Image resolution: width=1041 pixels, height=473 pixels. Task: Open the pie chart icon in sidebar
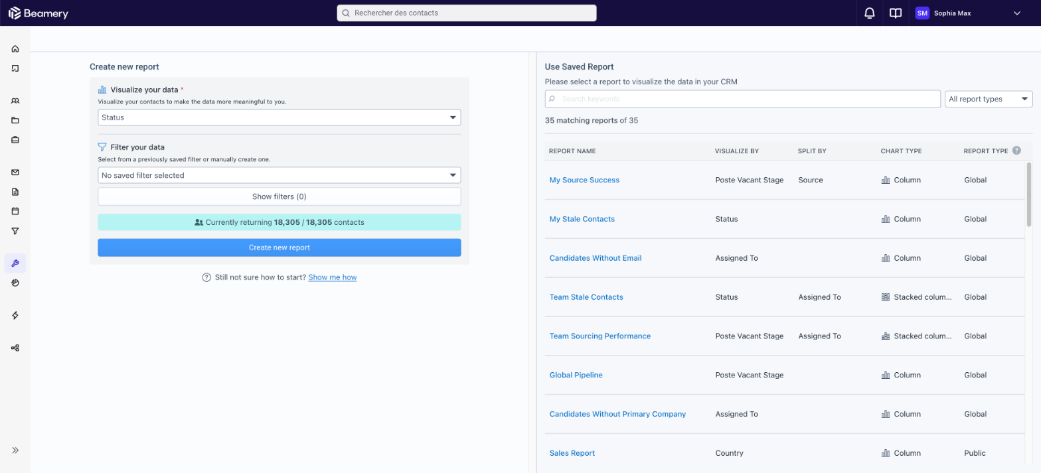(x=15, y=283)
